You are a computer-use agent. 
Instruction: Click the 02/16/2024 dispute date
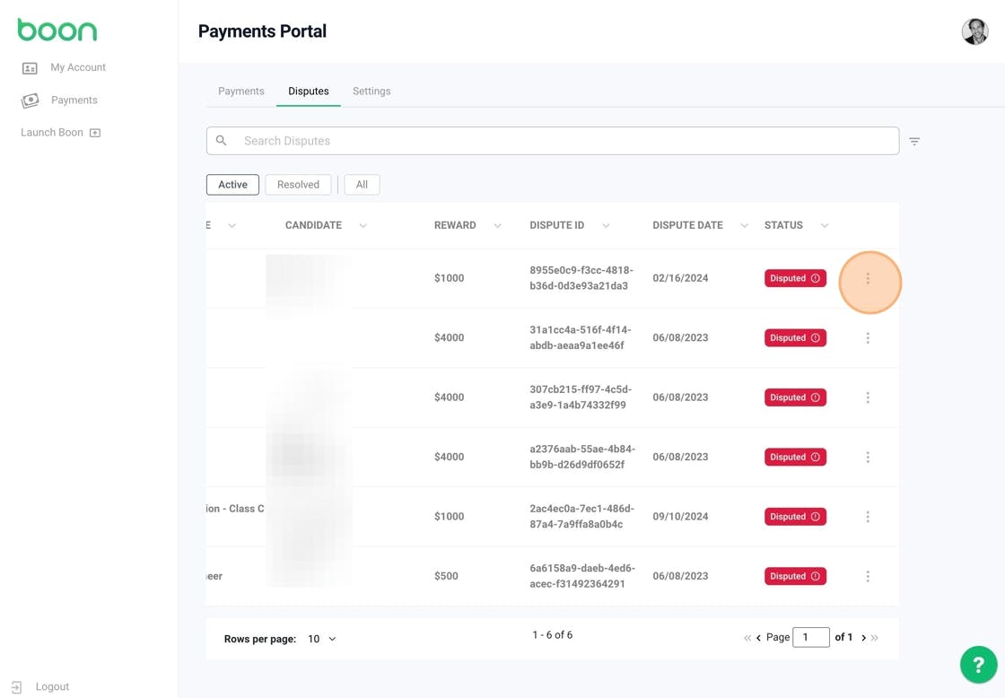pos(680,277)
